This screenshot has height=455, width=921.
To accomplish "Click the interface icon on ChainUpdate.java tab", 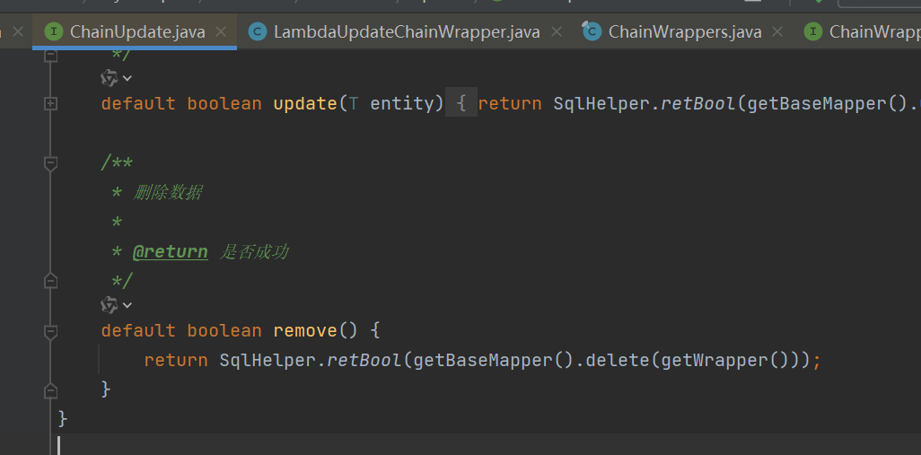I will click(55, 32).
